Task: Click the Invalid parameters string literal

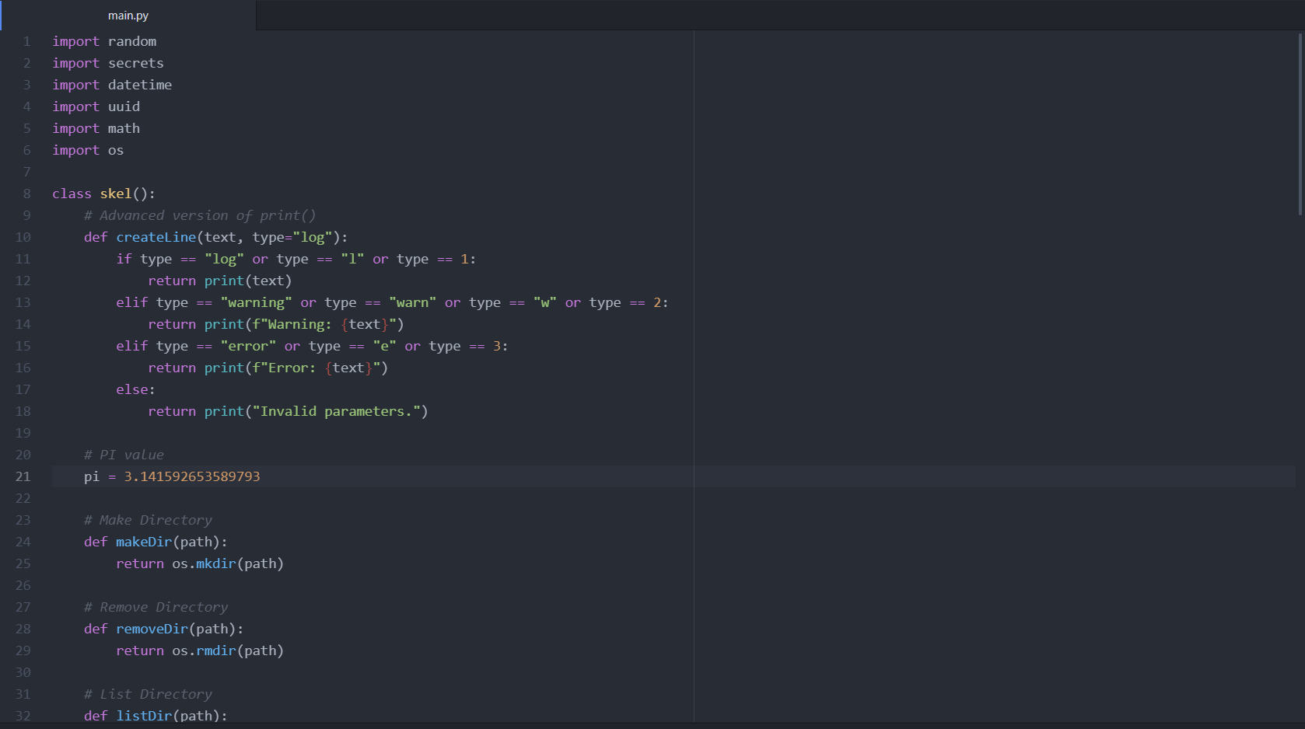Action: tap(338, 411)
